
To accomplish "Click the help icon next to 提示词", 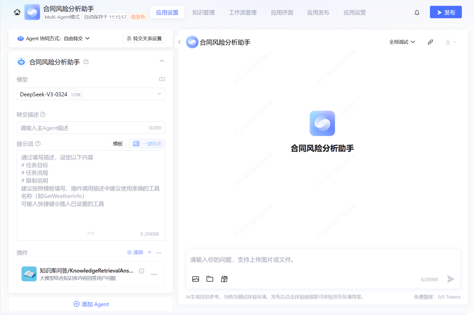I will (38, 144).
